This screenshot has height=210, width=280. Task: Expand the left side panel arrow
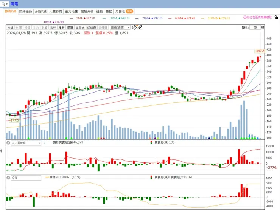point(1,151)
